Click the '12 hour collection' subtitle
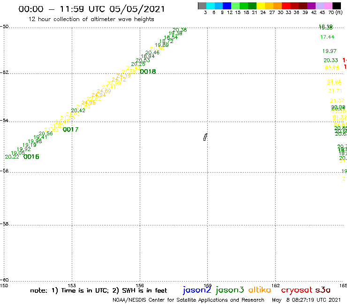Screen dimensions: 347x304 point(91,19)
